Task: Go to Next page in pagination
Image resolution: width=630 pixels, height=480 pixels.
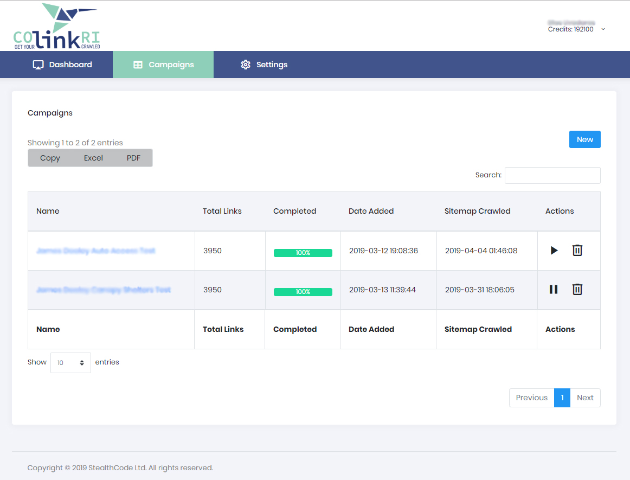Action: [x=585, y=398]
